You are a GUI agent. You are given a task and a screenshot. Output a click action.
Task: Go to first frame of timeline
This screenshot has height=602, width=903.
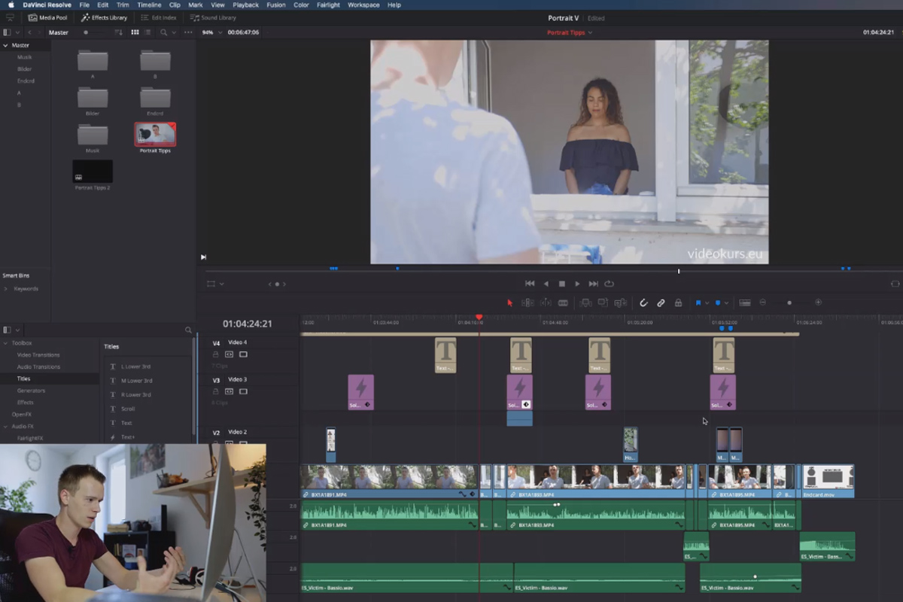pyautogui.click(x=530, y=284)
